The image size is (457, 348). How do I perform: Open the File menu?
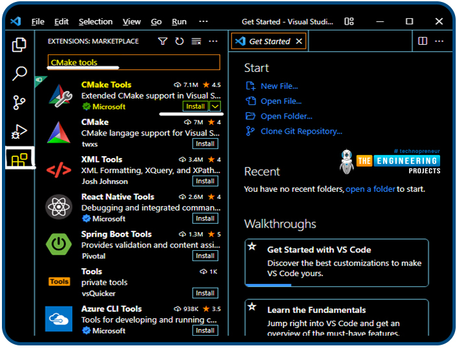(38, 21)
